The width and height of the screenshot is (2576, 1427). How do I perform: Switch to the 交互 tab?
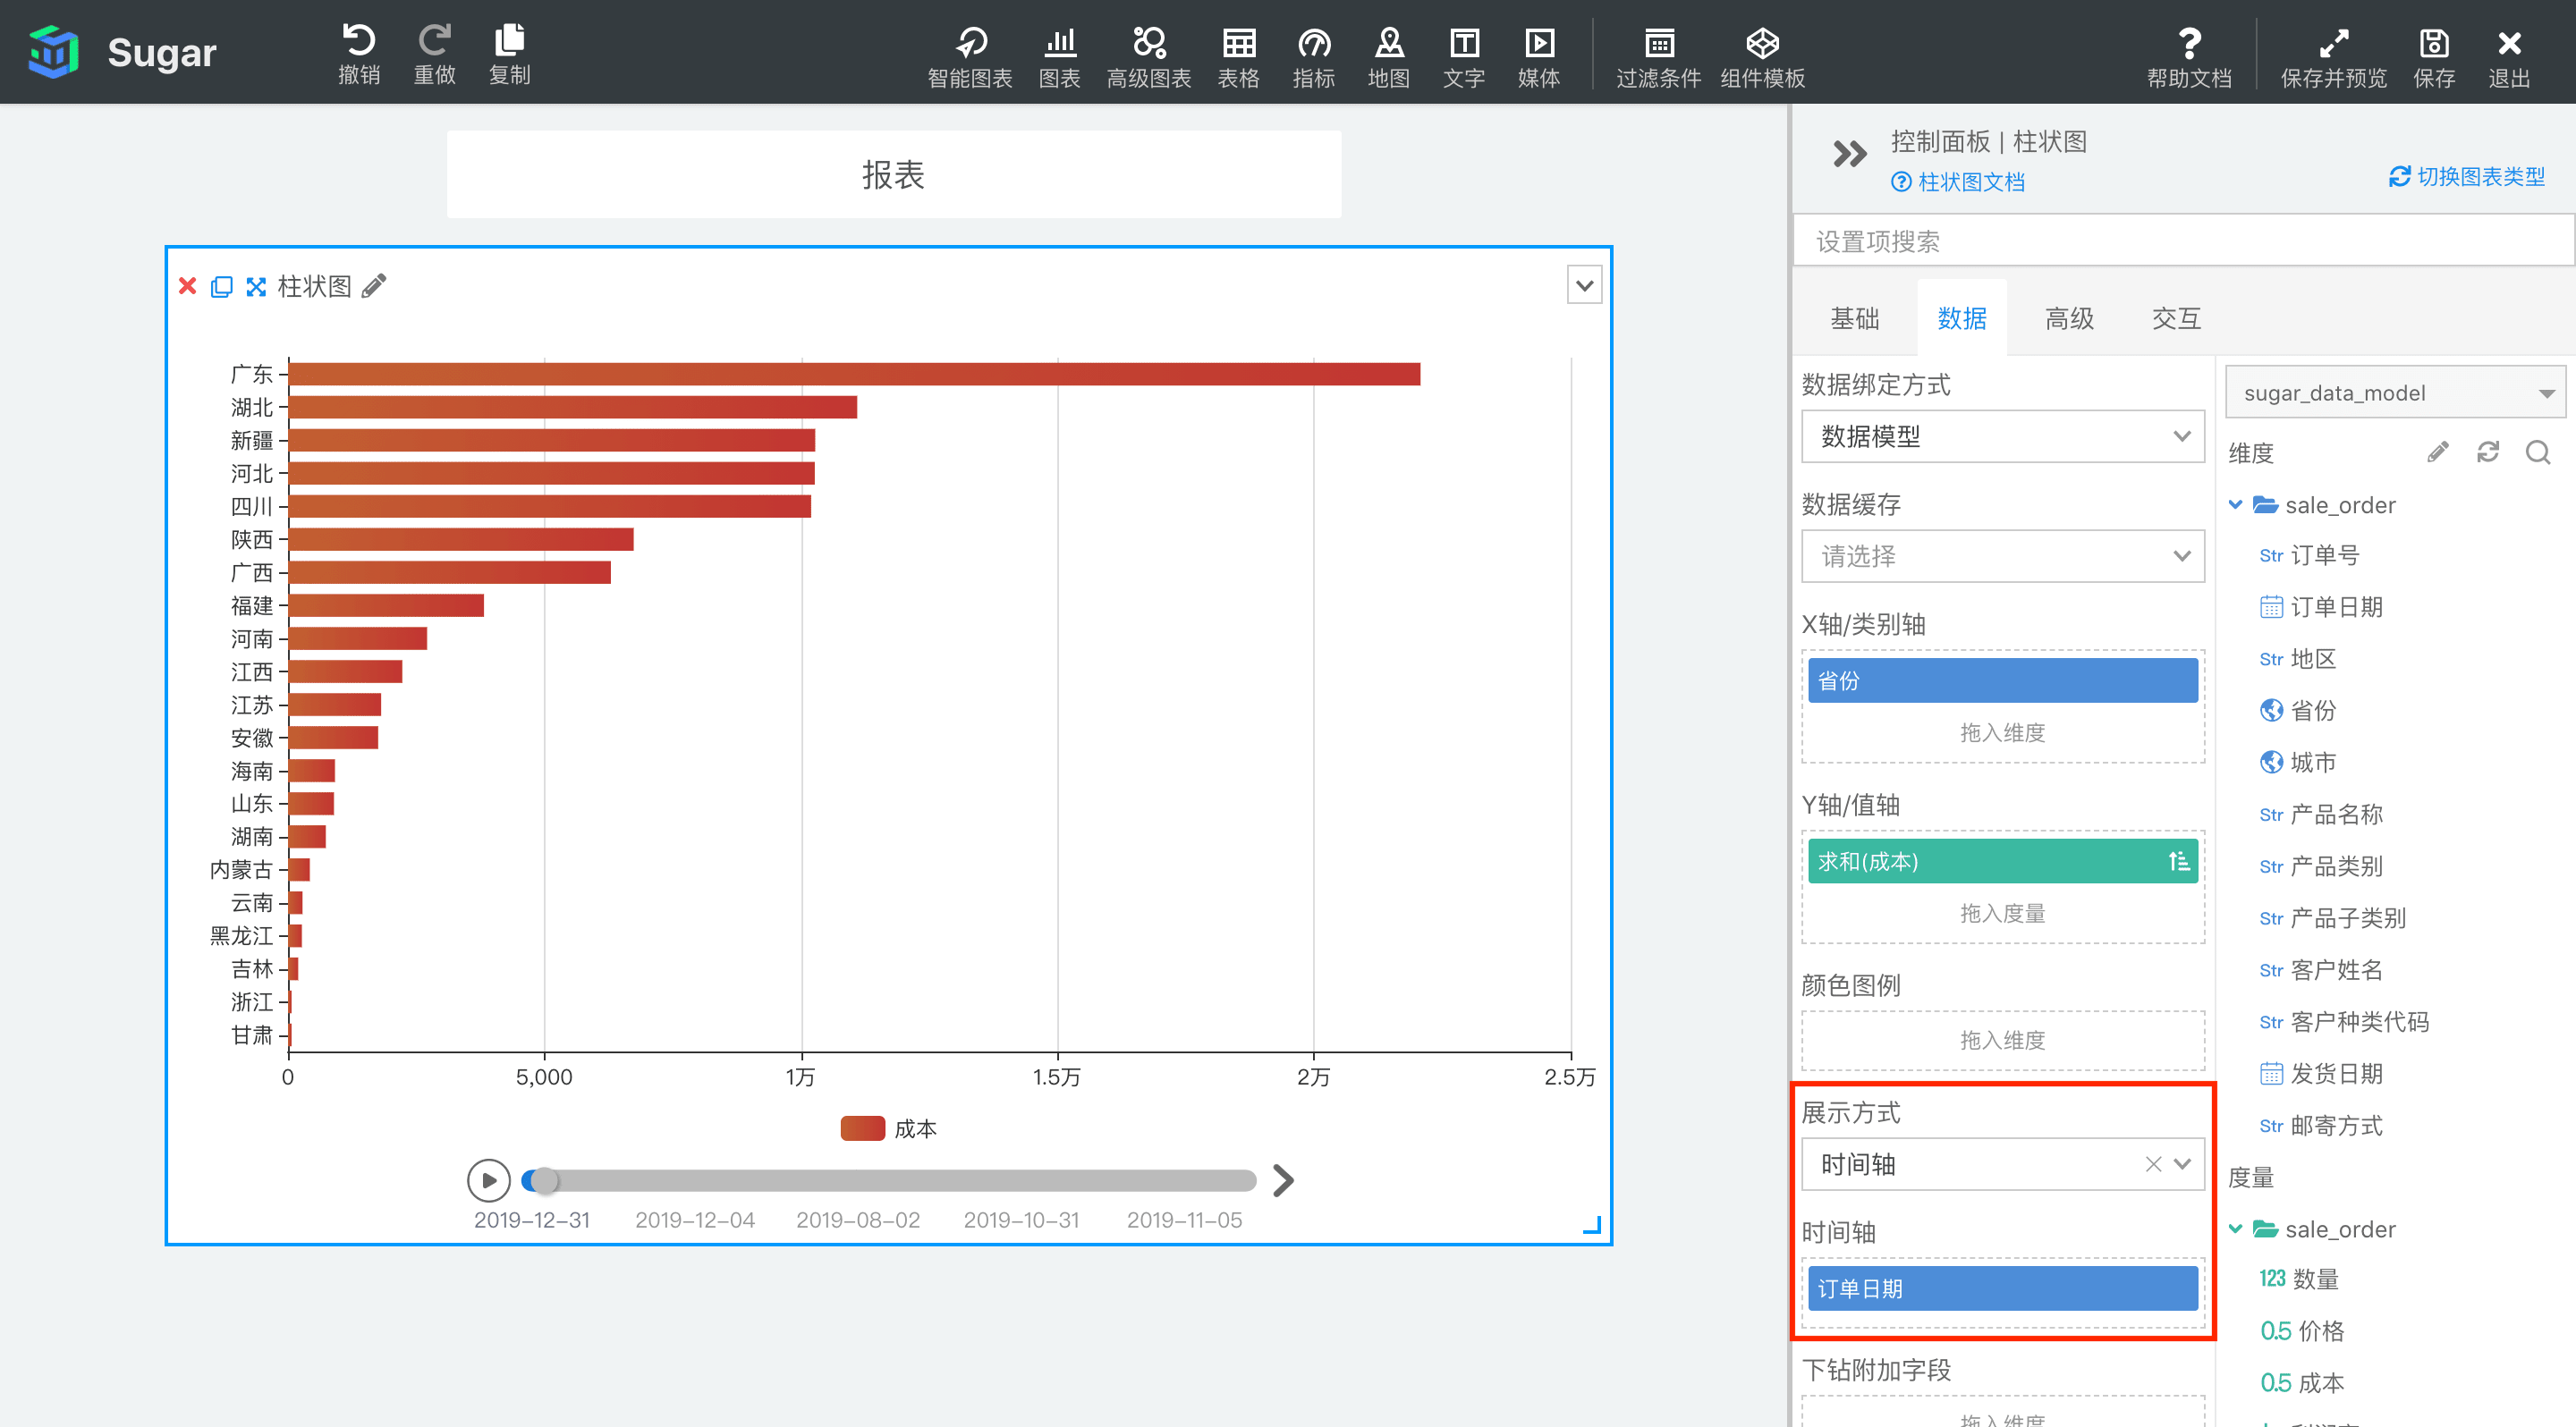pos(2176,317)
